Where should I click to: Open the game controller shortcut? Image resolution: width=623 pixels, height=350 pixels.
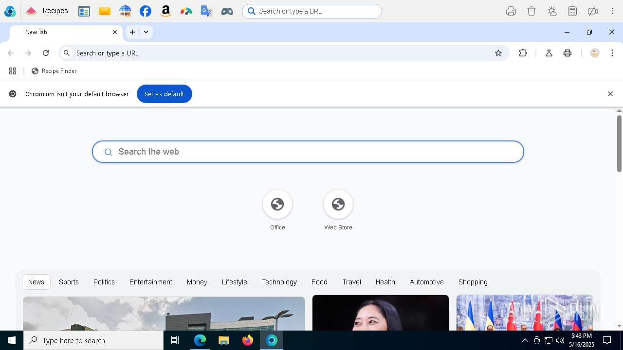(x=227, y=11)
